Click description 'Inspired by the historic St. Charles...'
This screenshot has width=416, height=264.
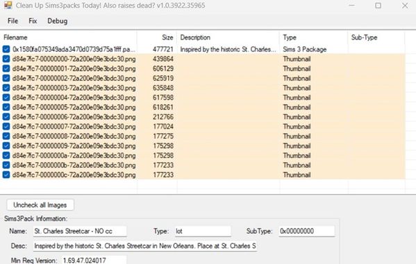click(228, 49)
